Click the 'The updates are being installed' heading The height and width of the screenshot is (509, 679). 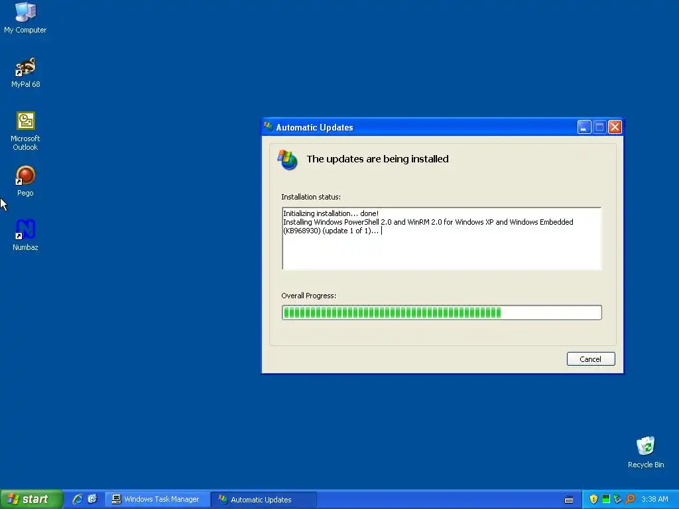point(377,159)
